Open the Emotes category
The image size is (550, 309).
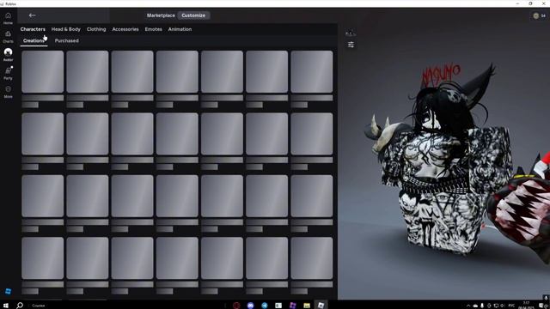tap(153, 29)
